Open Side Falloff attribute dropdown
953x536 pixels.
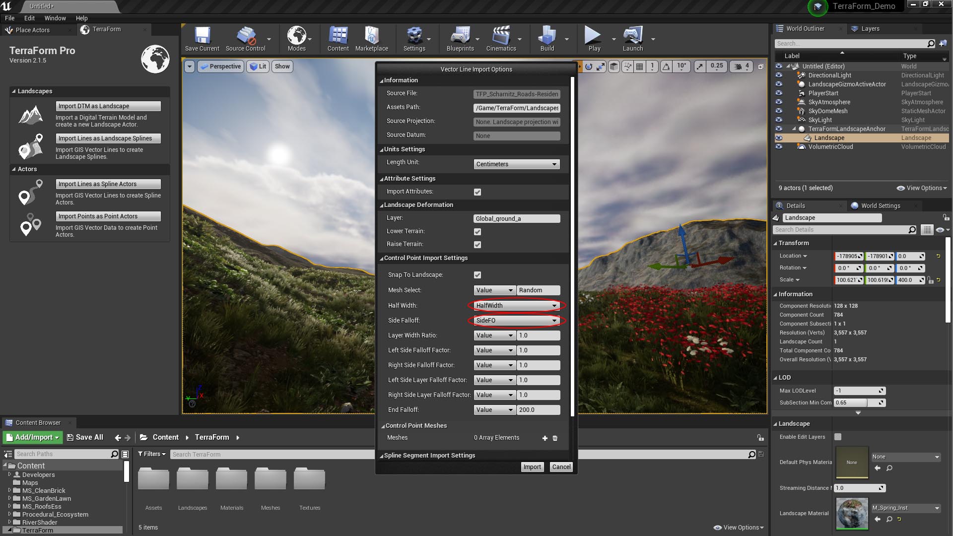[x=517, y=321]
